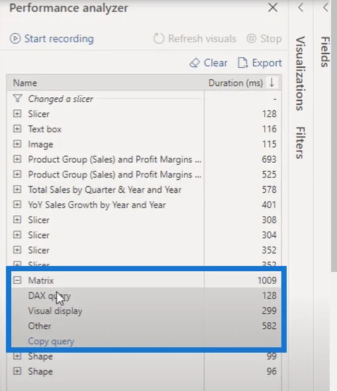This screenshot has height=391, width=337.
Task: Expand Total Sales by Quarter & Year entry
Action: click(x=17, y=189)
